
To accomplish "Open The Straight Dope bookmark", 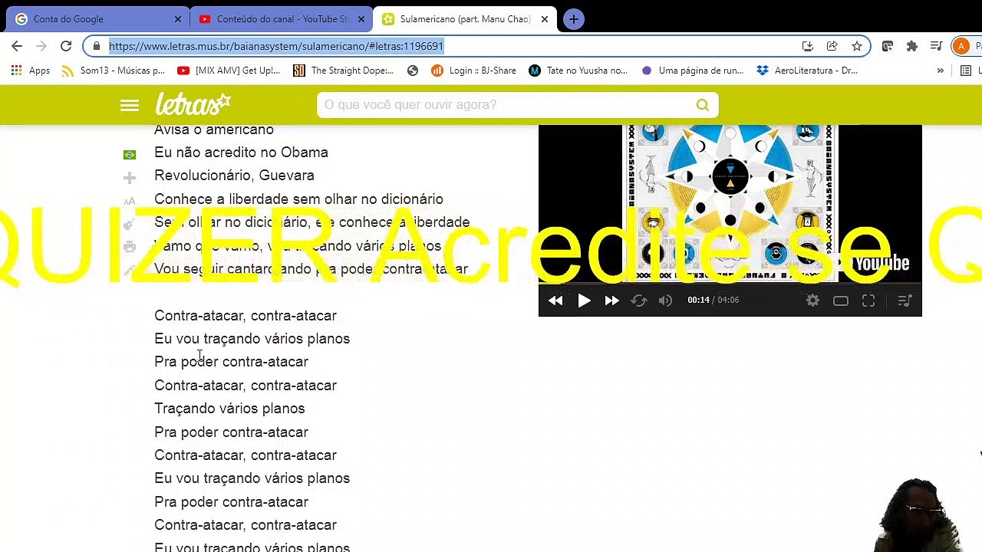I will (344, 71).
